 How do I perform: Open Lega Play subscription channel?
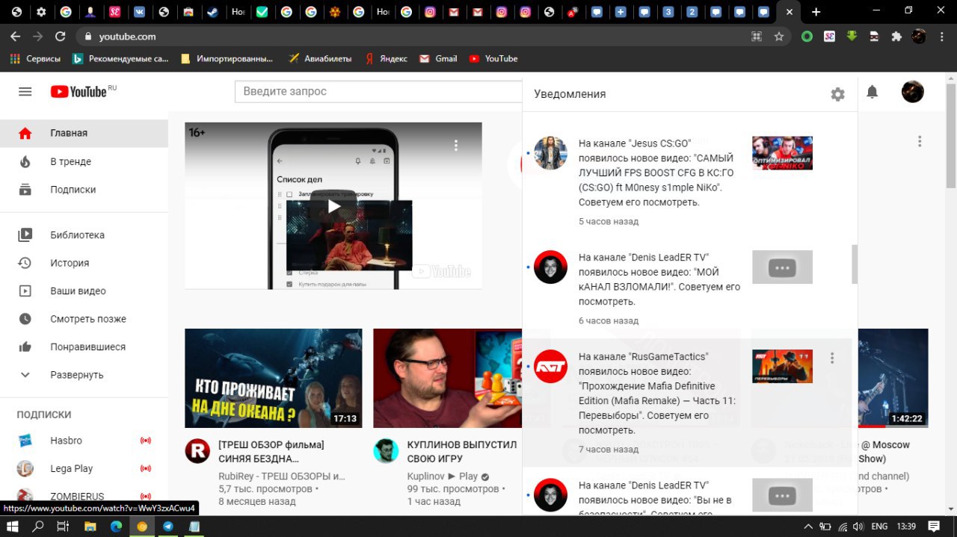(84, 468)
